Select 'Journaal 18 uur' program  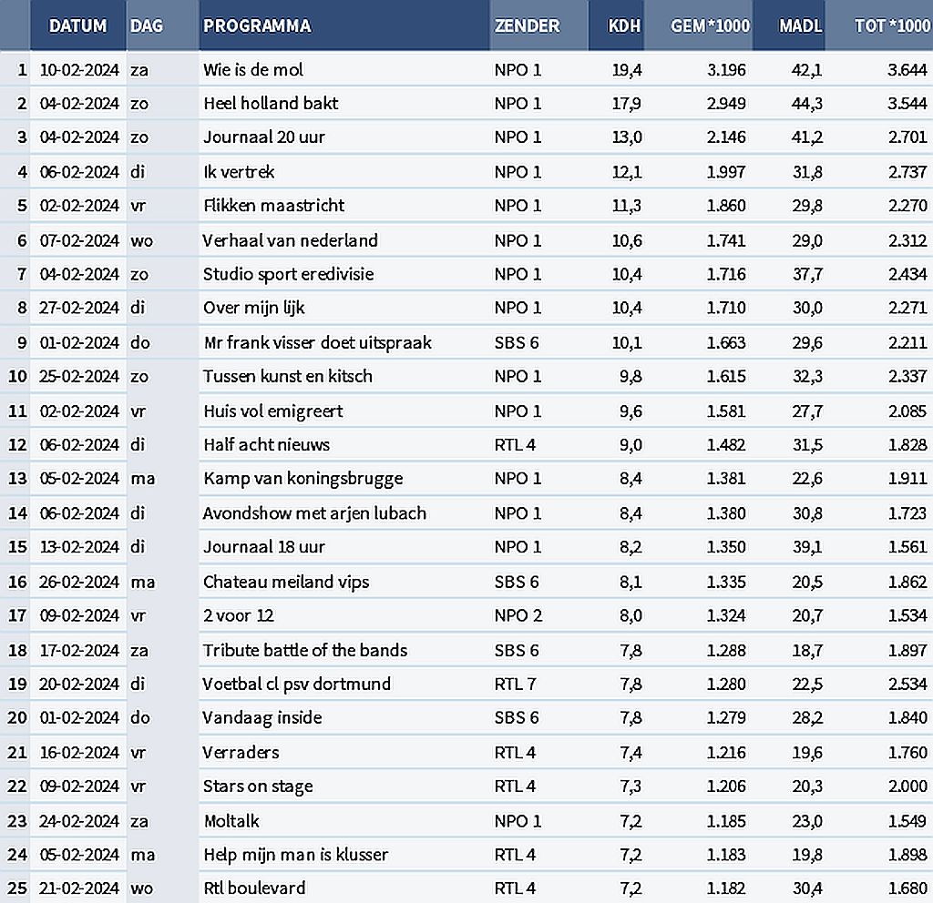click(x=264, y=547)
